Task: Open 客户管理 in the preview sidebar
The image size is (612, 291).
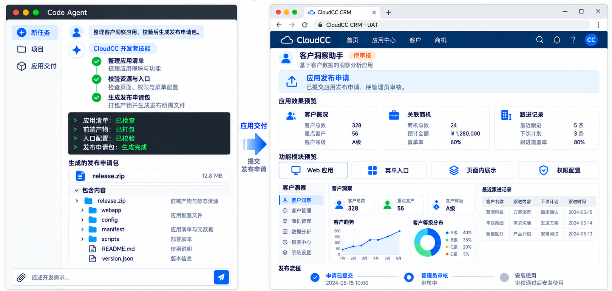Action: point(301,211)
